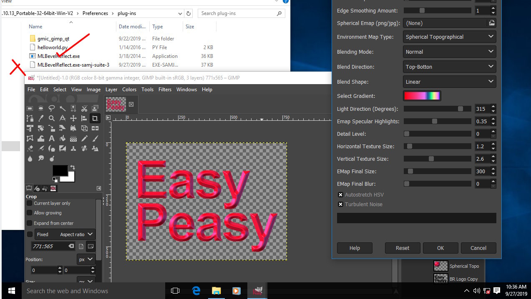This screenshot has width=531, height=299.
Task: Open the Blend Shape dropdown
Action: coord(449,82)
